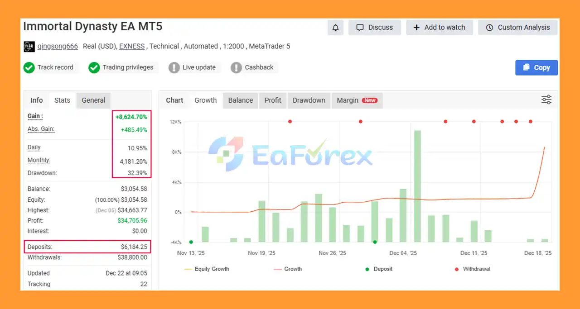Open the EXNESS broker link
The width and height of the screenshot is (580, 309).
point(132,46)
